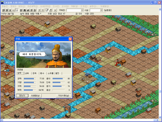Click inside the first toolbar combo box field
Viewport: 162px width, 122px height.
(74, 10)
